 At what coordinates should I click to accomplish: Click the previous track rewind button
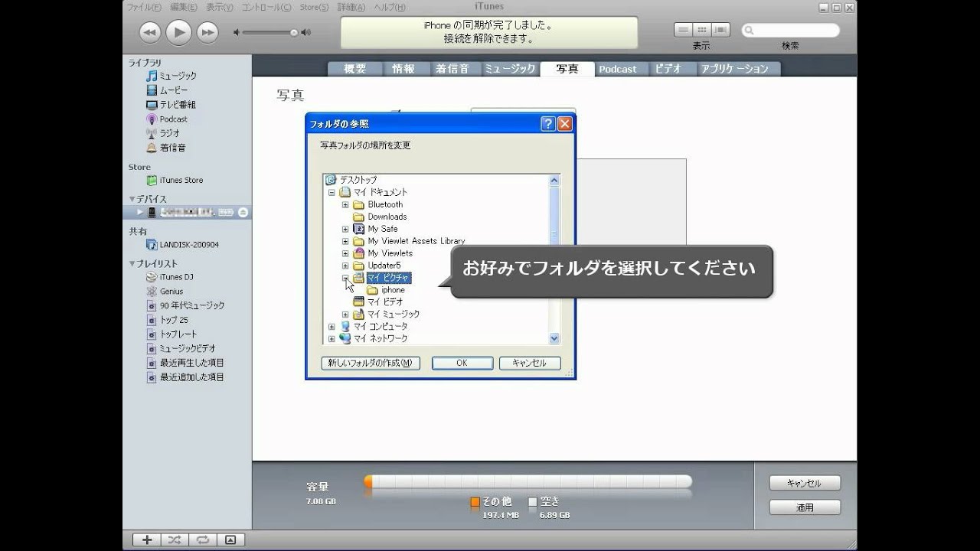click(x=150, y=32)
